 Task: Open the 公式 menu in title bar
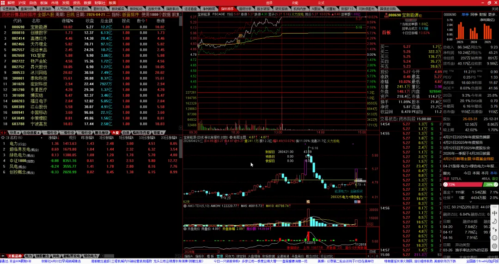(321, 3)
